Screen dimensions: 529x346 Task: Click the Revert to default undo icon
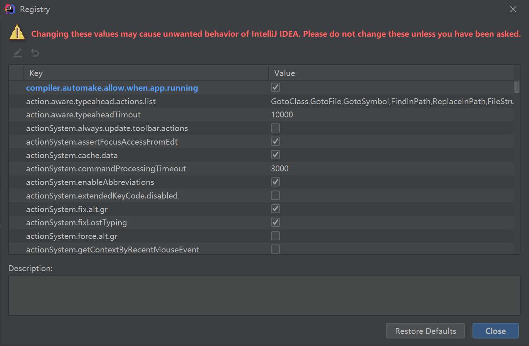click(x=35, y=53)
